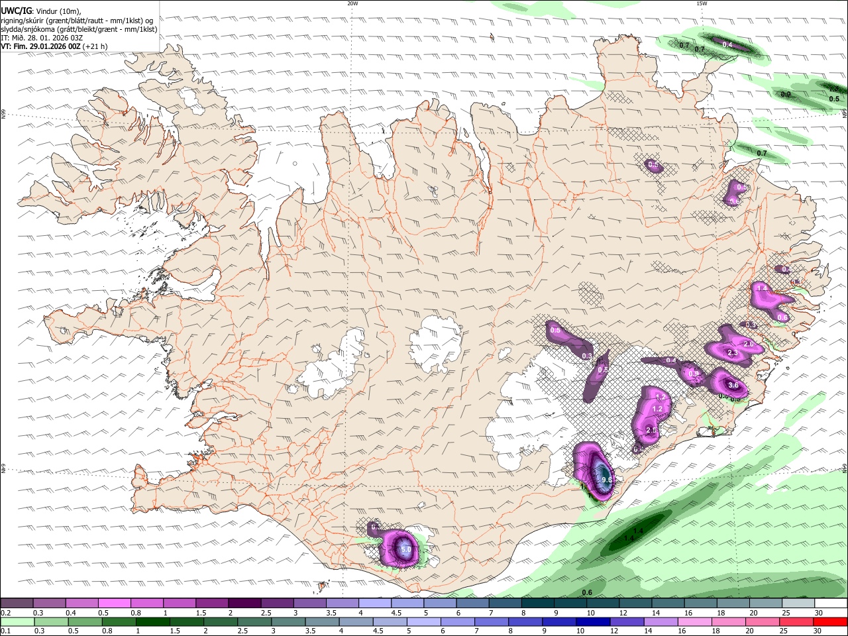Pick the purple-scale swatch starting at 0.5
The width and height of the screenshot is (848, 636).
coord(114,603)
